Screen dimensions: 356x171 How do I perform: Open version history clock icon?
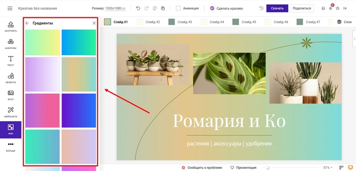pos(261,8)
